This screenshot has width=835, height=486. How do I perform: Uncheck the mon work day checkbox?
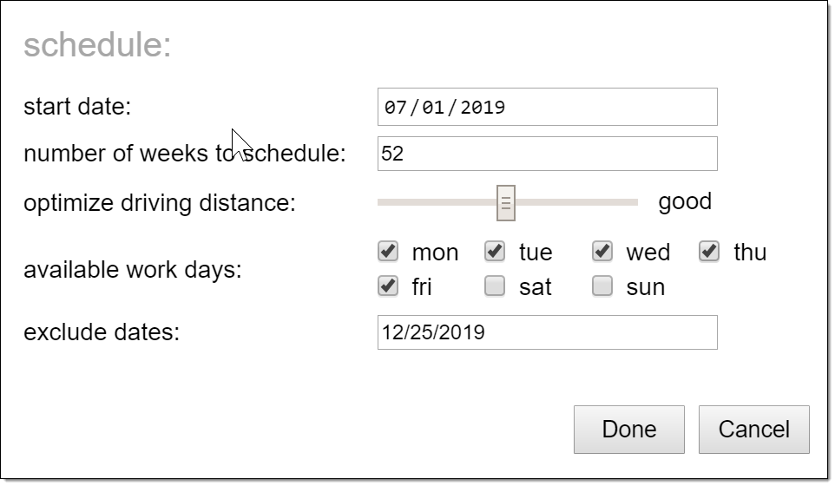(x=388, y=252)
